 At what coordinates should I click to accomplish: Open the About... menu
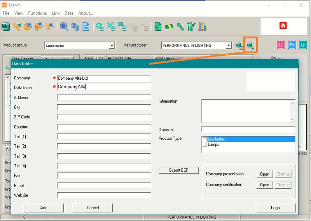[86, 13]
